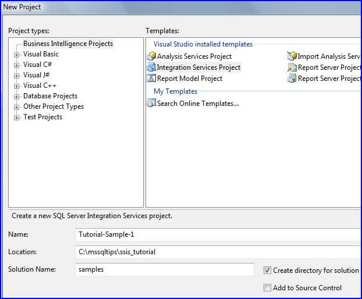Select the Report Model Project icon
Image resolution: width=362 pixels, height=299 pixels.
coord(151,78)
